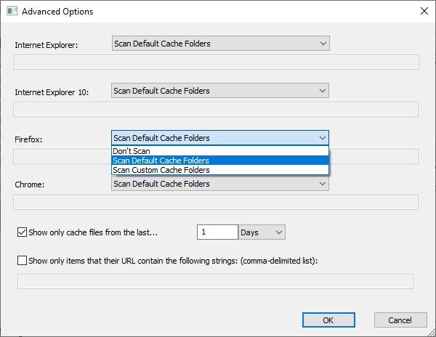This screenshot has height=337, width=436.
Task: Click the URL strings comma-delimited text field
Action: [215, 281]
